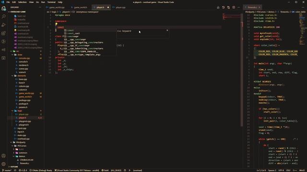This screenshot has width=307, height=172.
Task: Click the Explorer panel more actions ellipsis
Action: click(x=40, y=8)
